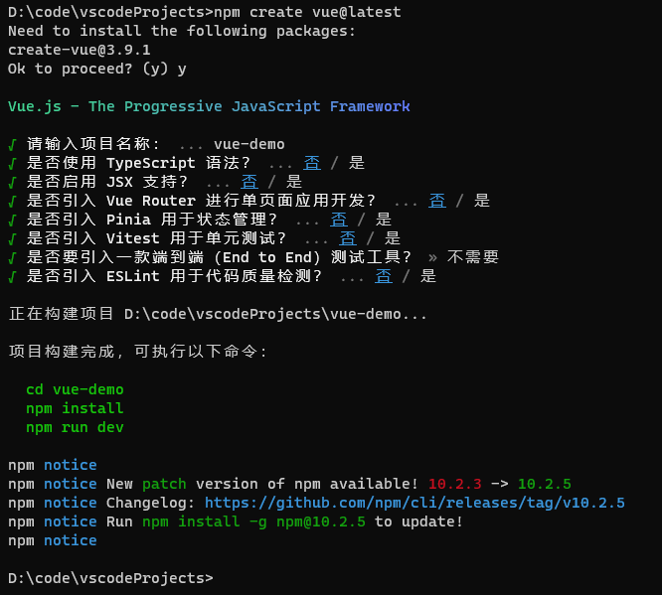Select "否" for JSX support
The height and width of the screenshot is (595, 662).
pyautogui.click(x=249, y=182)
